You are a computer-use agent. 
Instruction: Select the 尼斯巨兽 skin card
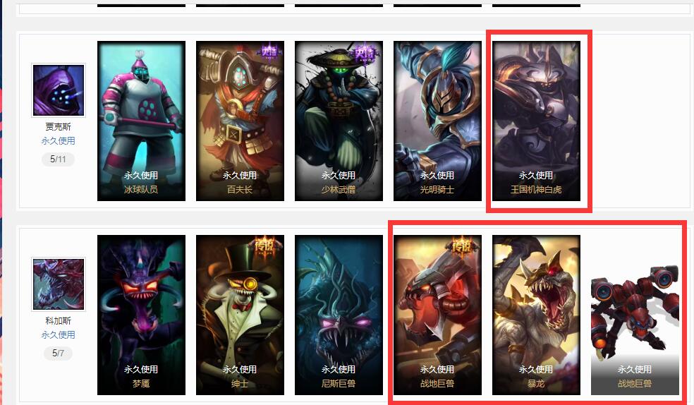pyautogui.click(x=339, y=315)
